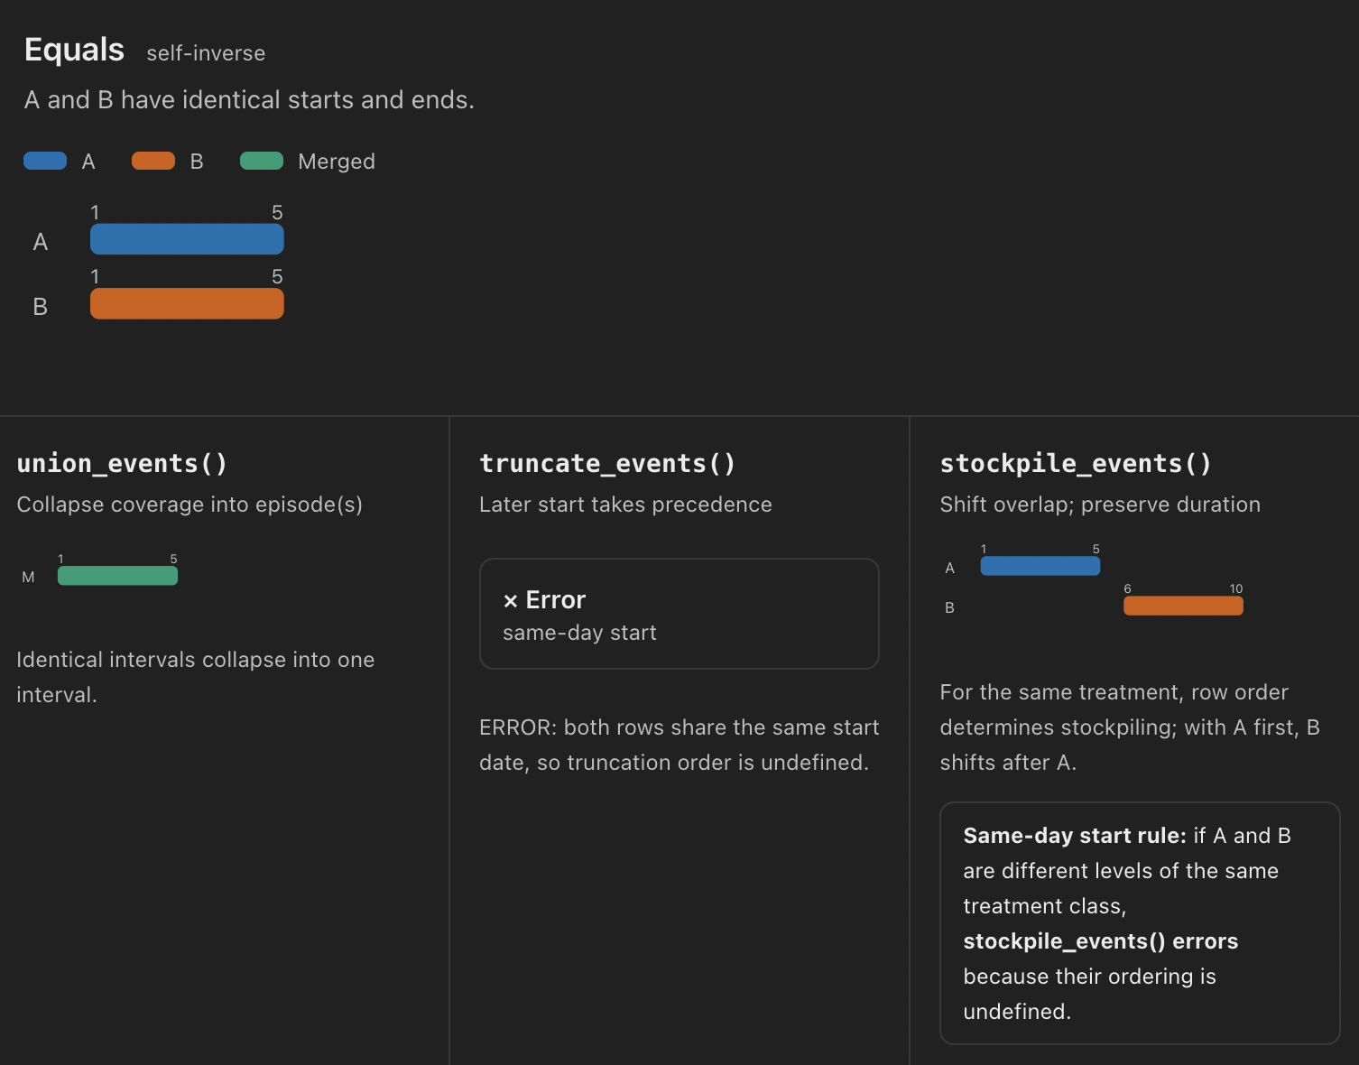1359x1065 pixels.
Task: Click the stockpile_events() heading
Action: coord(1076,463)
